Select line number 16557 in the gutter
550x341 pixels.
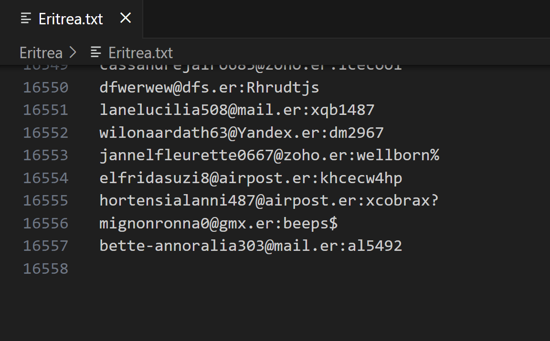(46, 246)
